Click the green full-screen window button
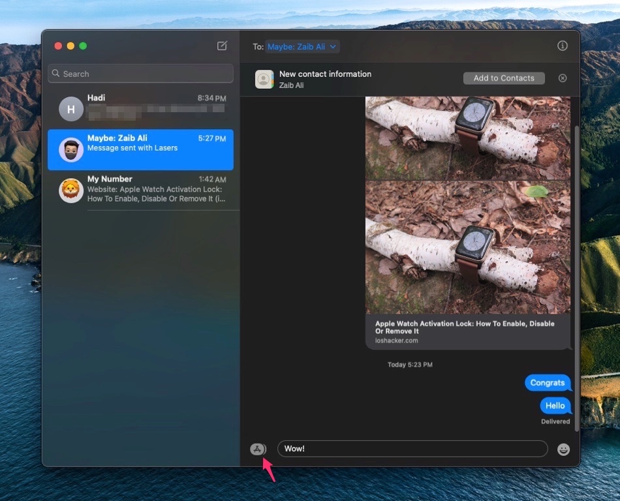The height and width of the screenshot is (501, 620). 83,46
